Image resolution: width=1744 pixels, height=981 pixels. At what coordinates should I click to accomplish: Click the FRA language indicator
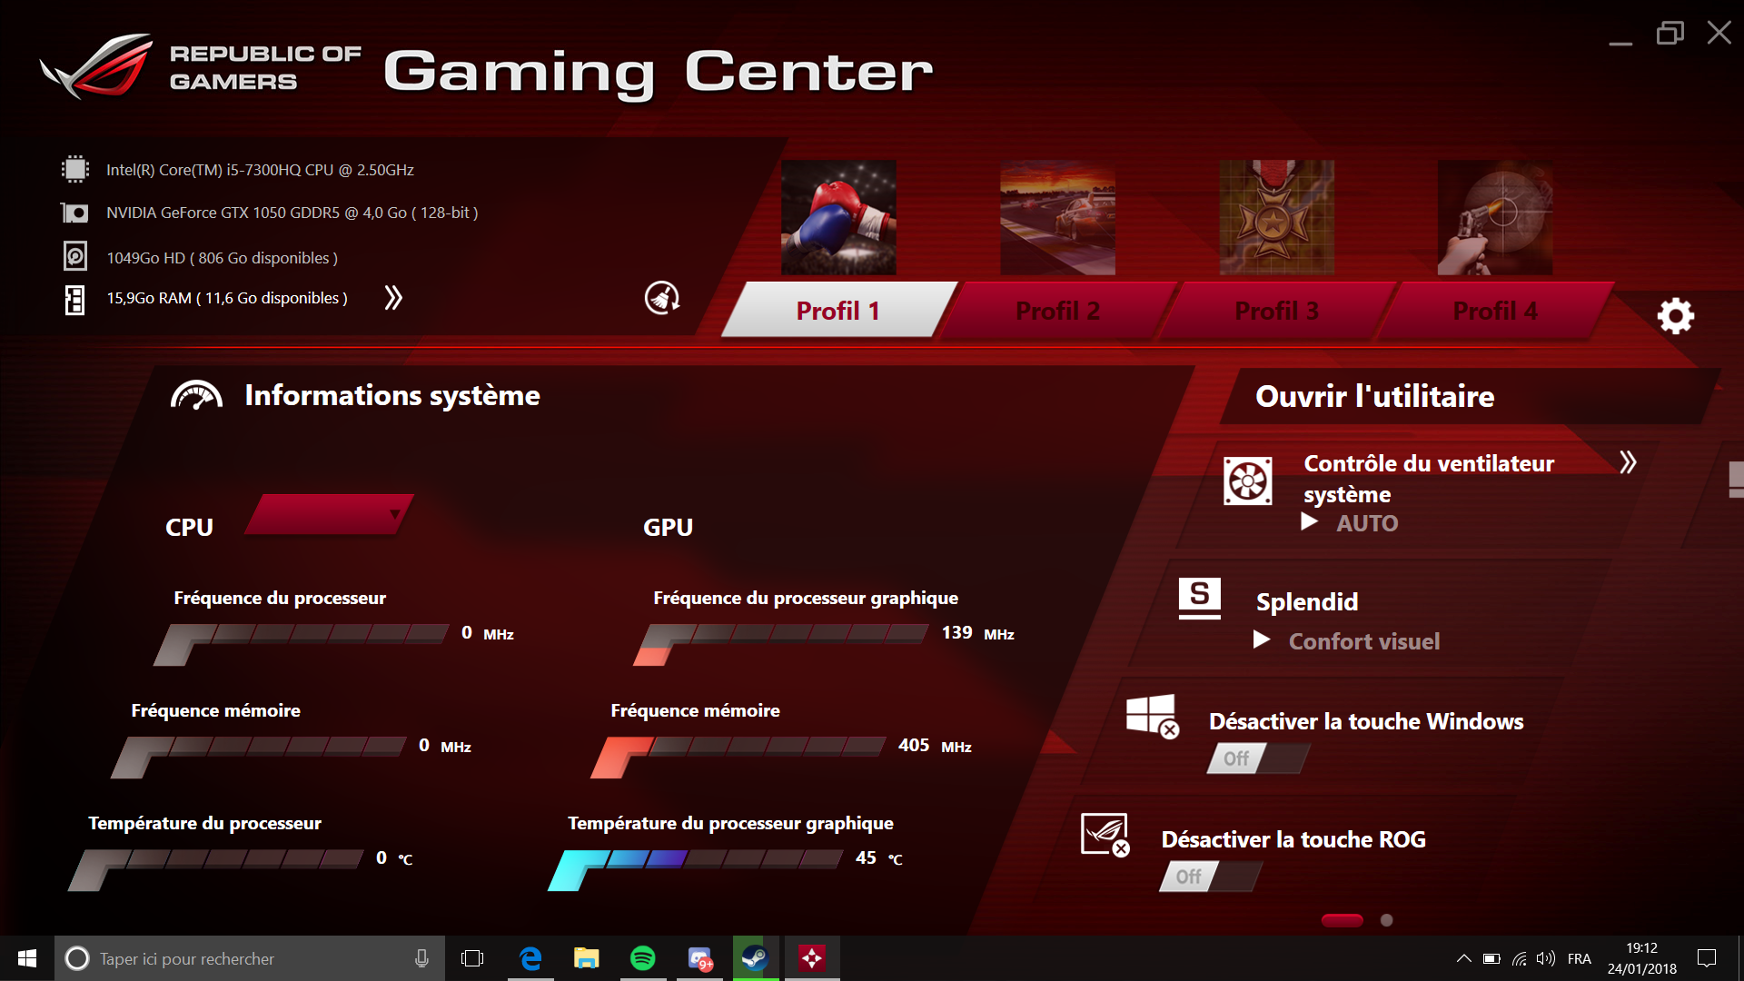(1580, 958)
